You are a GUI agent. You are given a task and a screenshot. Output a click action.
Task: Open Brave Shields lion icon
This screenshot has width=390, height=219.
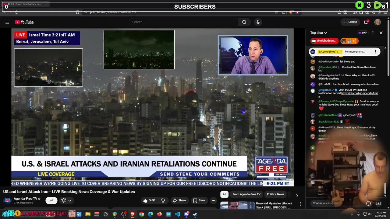pos(291,12)
